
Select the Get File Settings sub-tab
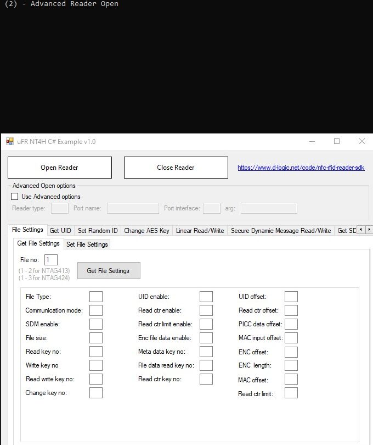38,243
